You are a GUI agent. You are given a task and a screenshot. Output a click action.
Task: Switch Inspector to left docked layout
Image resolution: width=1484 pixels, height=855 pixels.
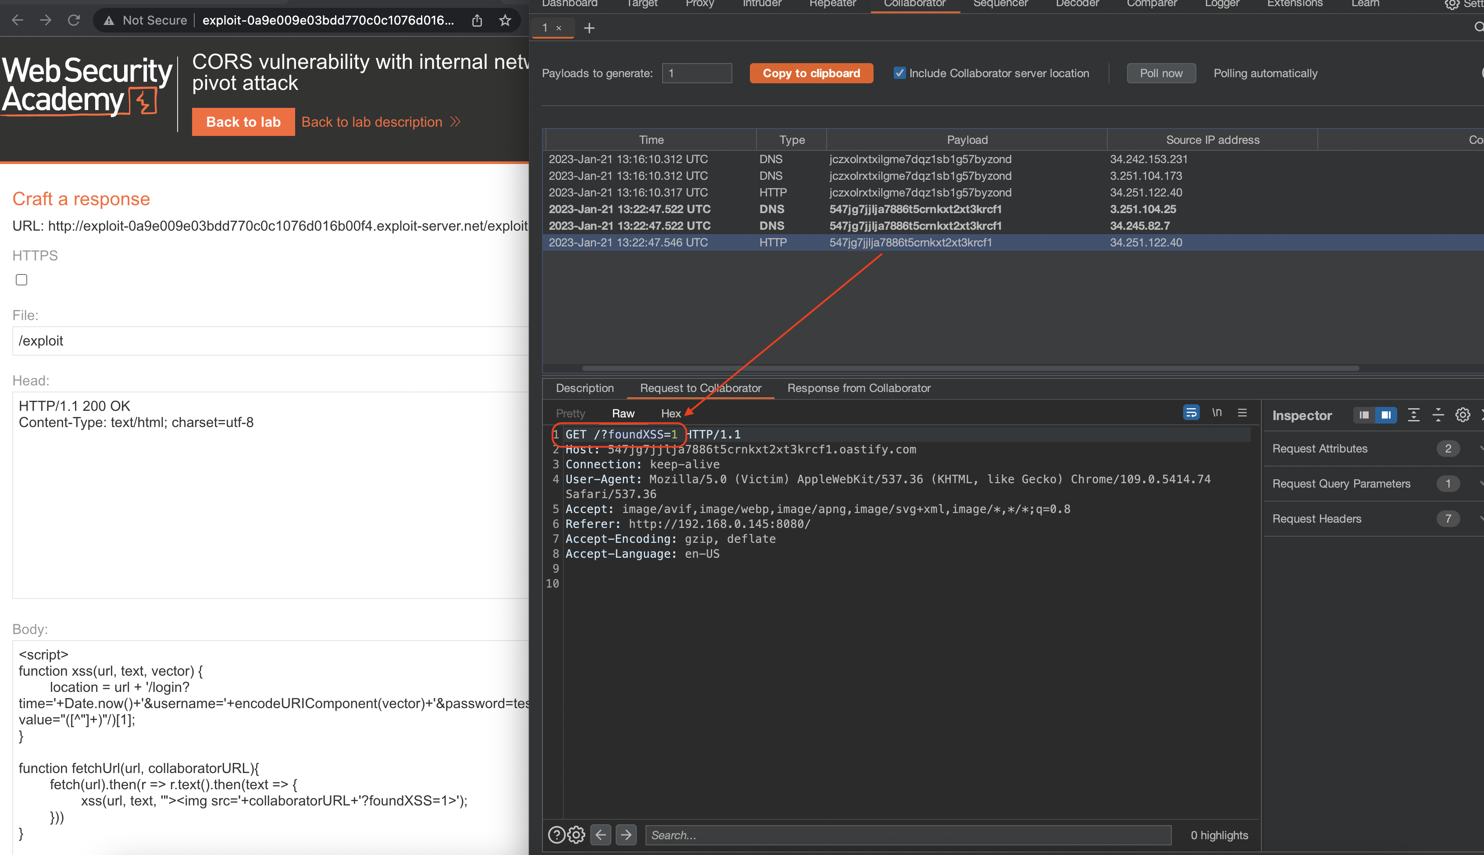coord(1363,415)
